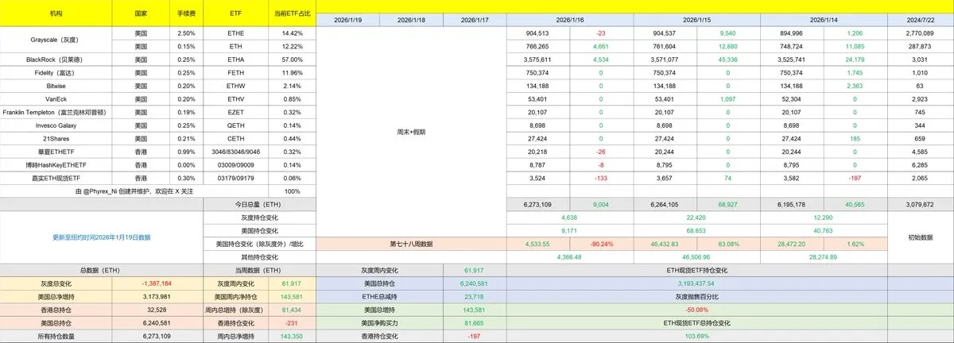The width and height of the screenshot is (954, 343).
Task: Click the 57.00% ETF share cell
Action: click(x=292, y=60)
